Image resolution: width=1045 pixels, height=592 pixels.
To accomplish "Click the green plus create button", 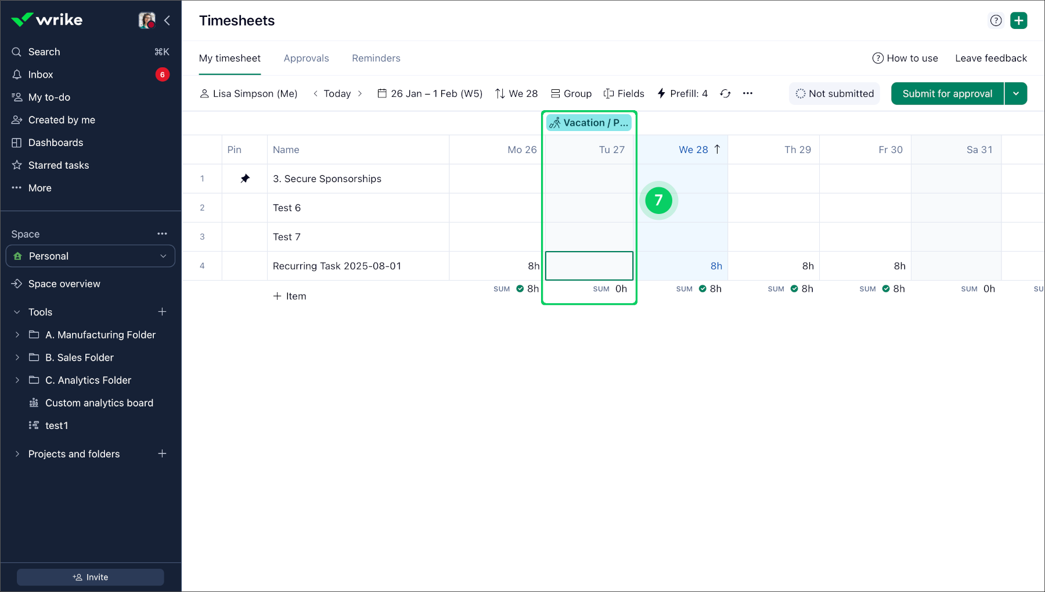I will pos(1018,20).
